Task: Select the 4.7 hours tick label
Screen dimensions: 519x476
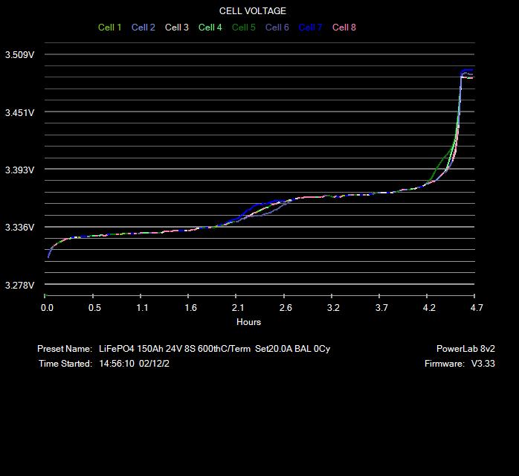Action: pyautogui.click(x=477, y=308)
